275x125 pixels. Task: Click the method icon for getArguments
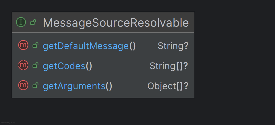pyautogui.click(x=23, y=85)
